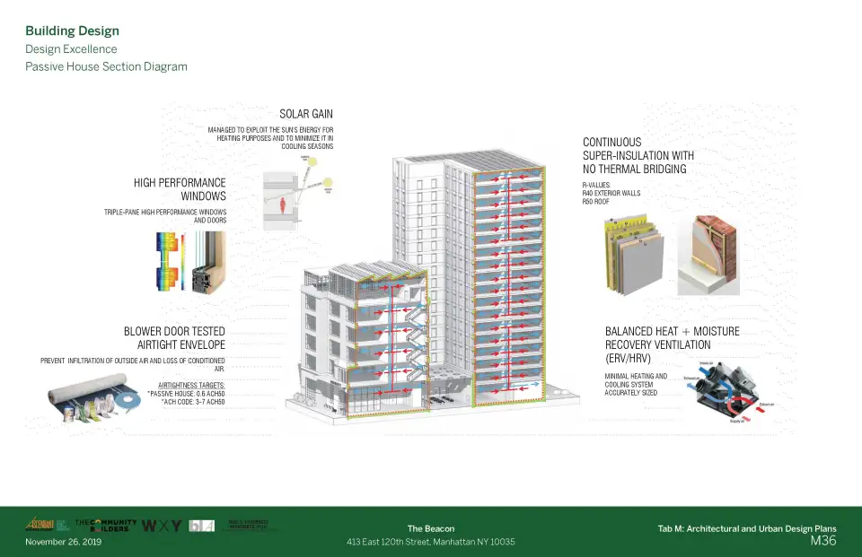This screenshot has height=557, width=862.
Task: Click the WXY logo in footer
Action: point(162,526)
